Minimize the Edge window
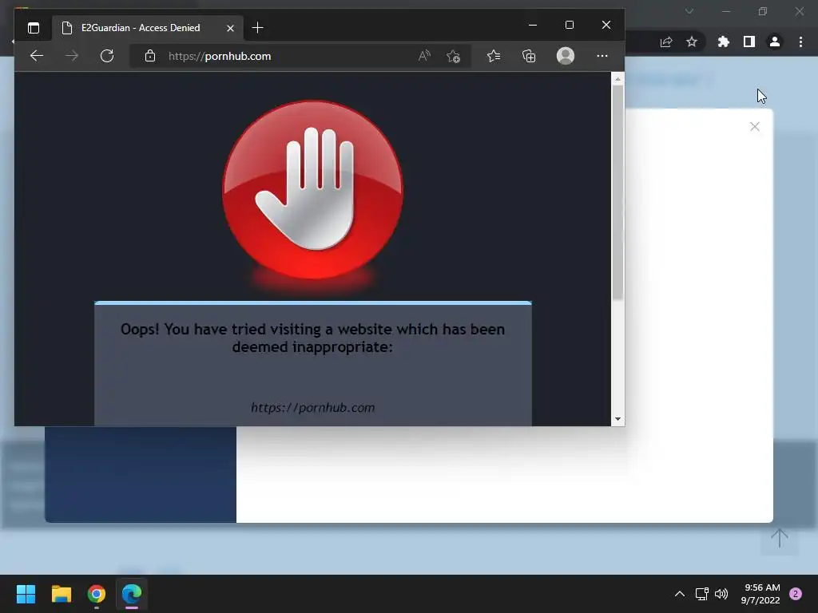The height and width of the screenshot is (613, 818). click(x=533, y=25)
